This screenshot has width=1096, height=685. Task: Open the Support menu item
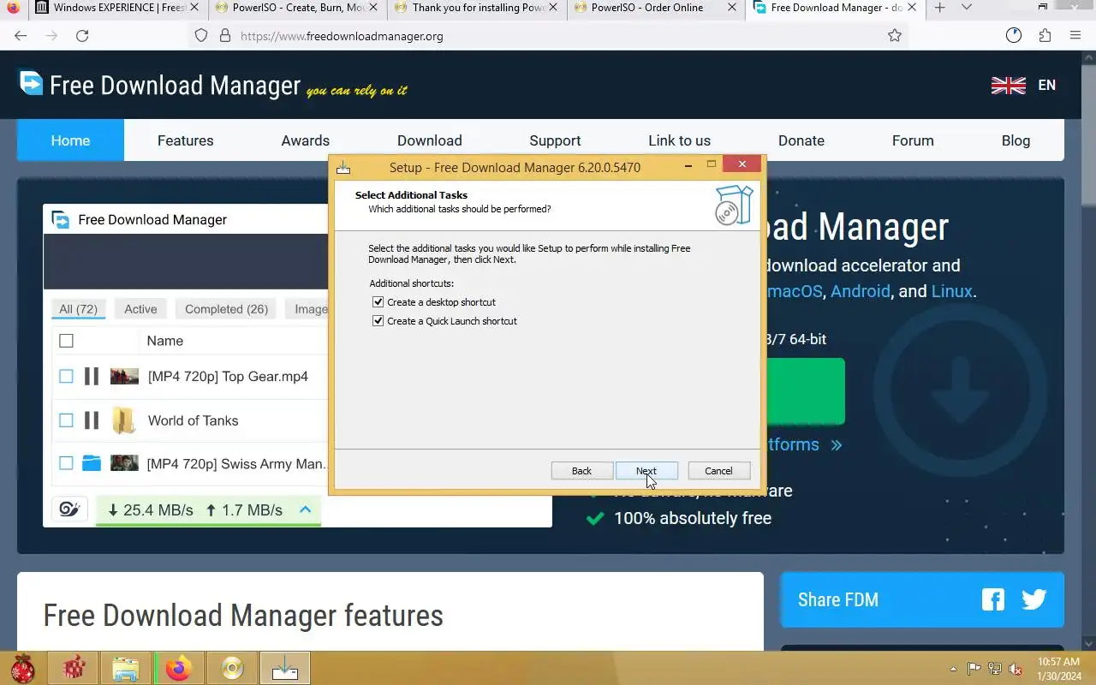555,140
